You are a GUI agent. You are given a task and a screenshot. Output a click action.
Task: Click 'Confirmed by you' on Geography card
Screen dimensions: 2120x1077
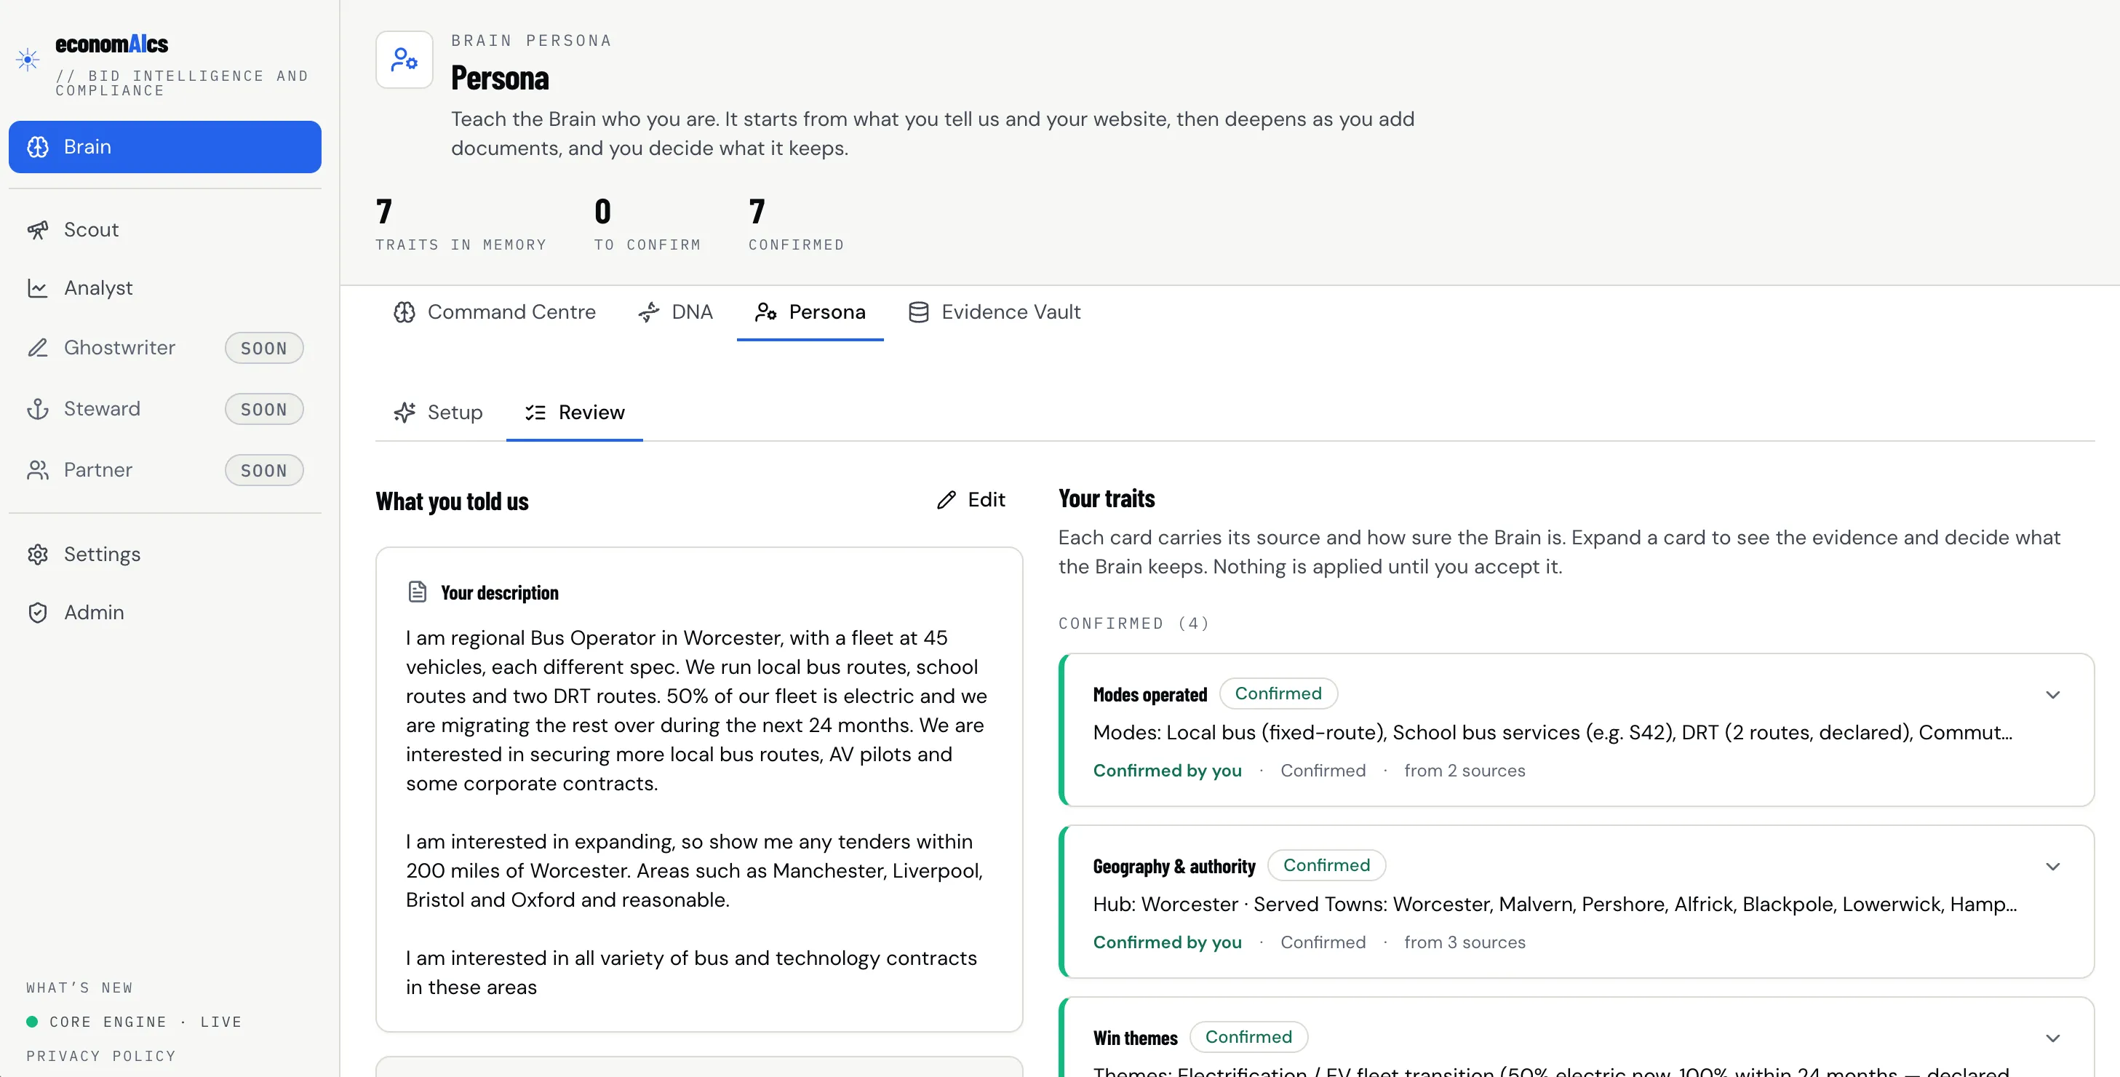(1167, 943)
